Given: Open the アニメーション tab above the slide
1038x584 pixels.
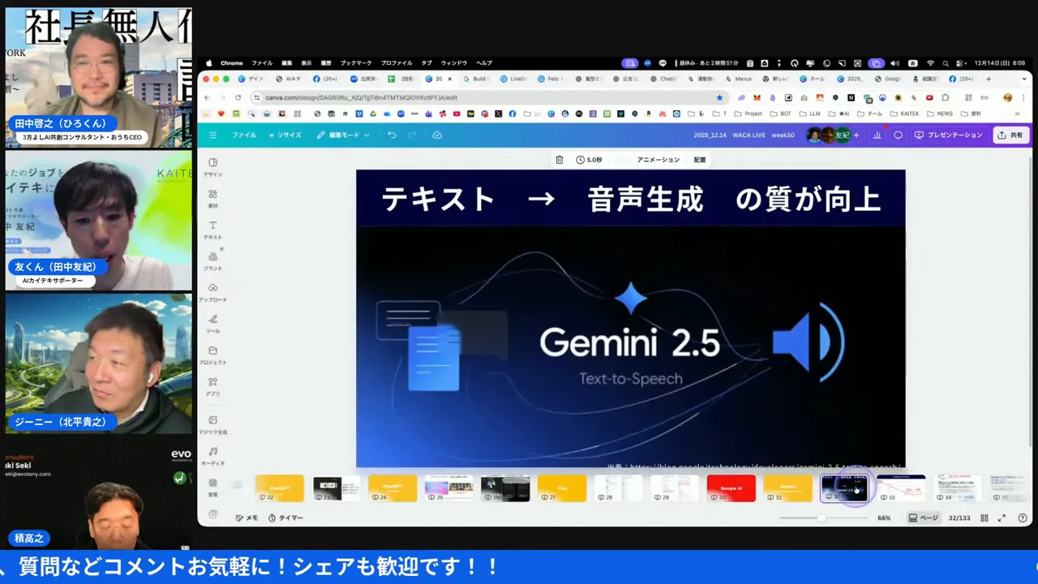Looking at the screenshot, I should click(657, 160).
